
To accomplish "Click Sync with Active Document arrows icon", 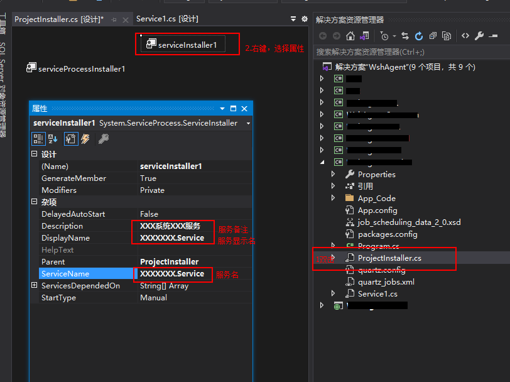I will [405, 36].
